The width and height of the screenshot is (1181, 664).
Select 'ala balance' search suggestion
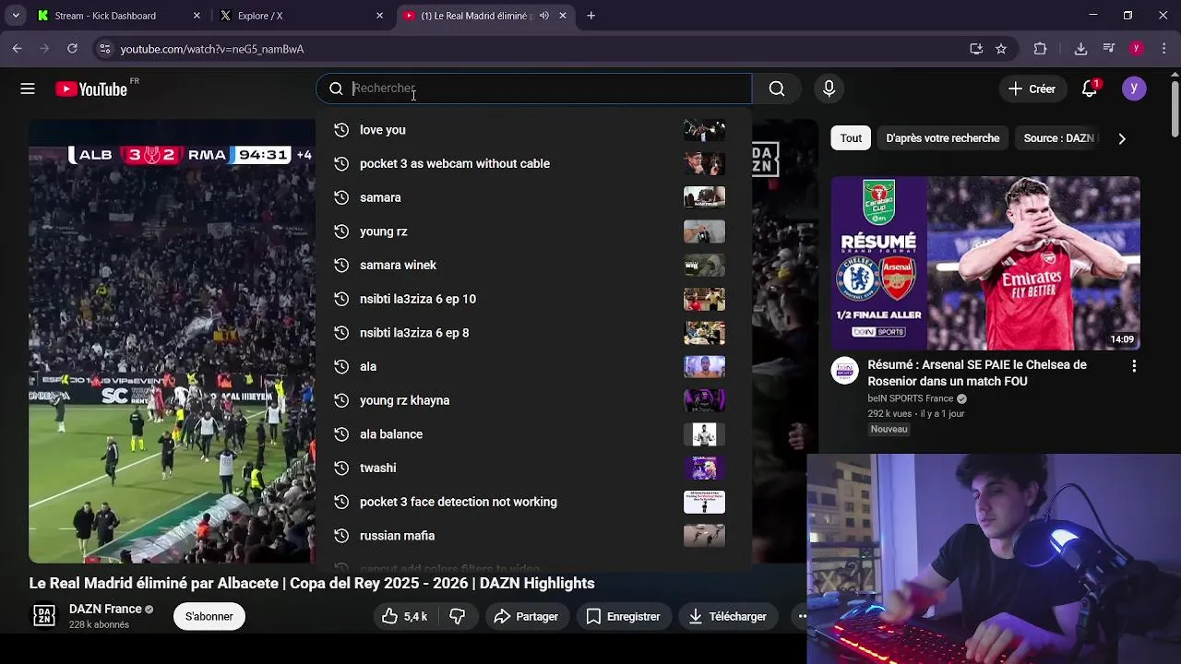[x=533, y=434]
